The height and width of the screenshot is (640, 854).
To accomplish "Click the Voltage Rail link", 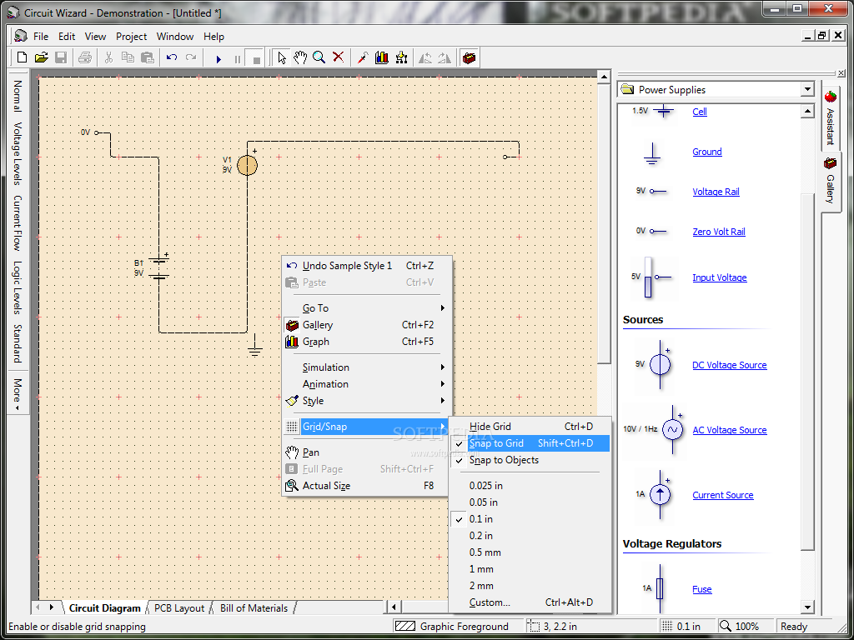I will click(716, 192).
